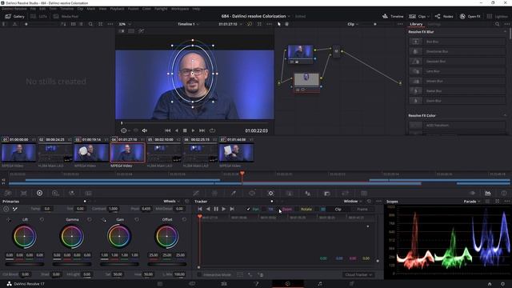Open the Color Warper palette icon
The width and height of the screenshot is (512, 288).
tap(214, 194)
